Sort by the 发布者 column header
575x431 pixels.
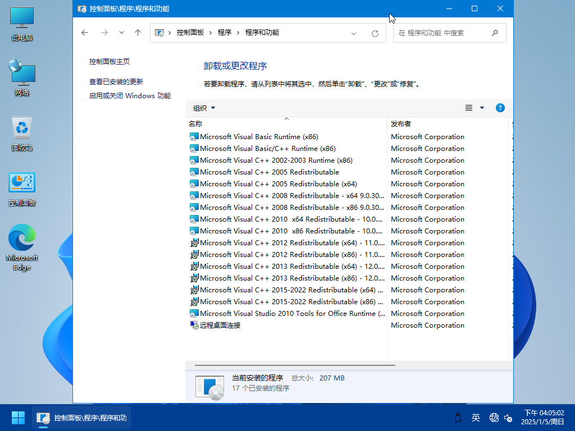tap(448, 124)
